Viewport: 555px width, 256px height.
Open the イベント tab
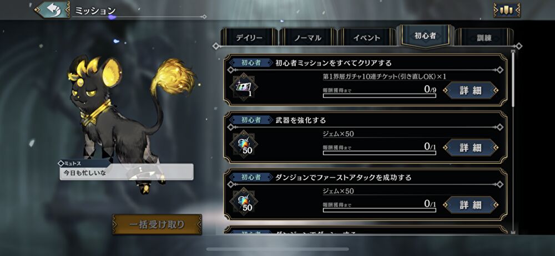point(366,38)
